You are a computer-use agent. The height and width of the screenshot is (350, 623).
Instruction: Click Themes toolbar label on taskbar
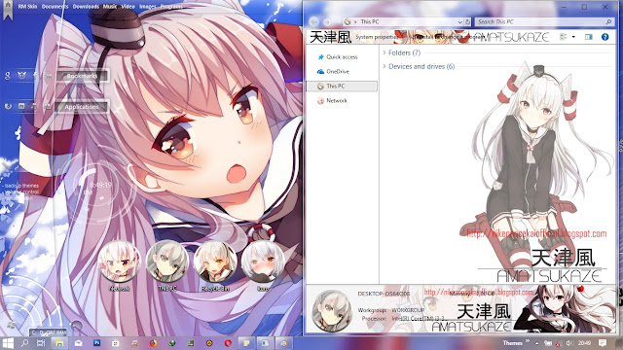[513, 343]
